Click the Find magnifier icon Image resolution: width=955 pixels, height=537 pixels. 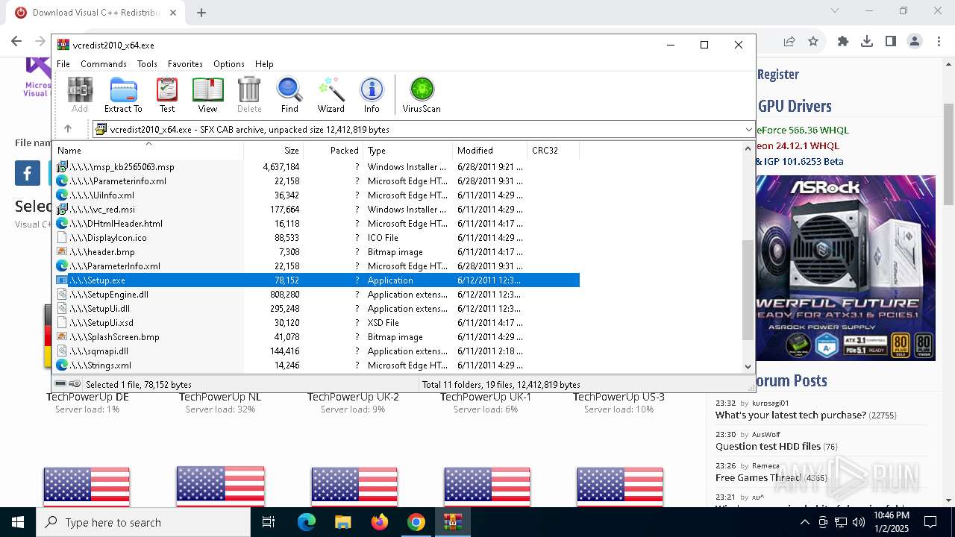pyautogui.click(x=289, y=95)
